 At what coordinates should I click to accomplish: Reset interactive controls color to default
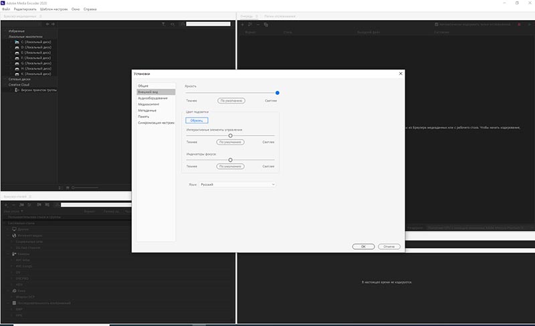tap(230, 142)
